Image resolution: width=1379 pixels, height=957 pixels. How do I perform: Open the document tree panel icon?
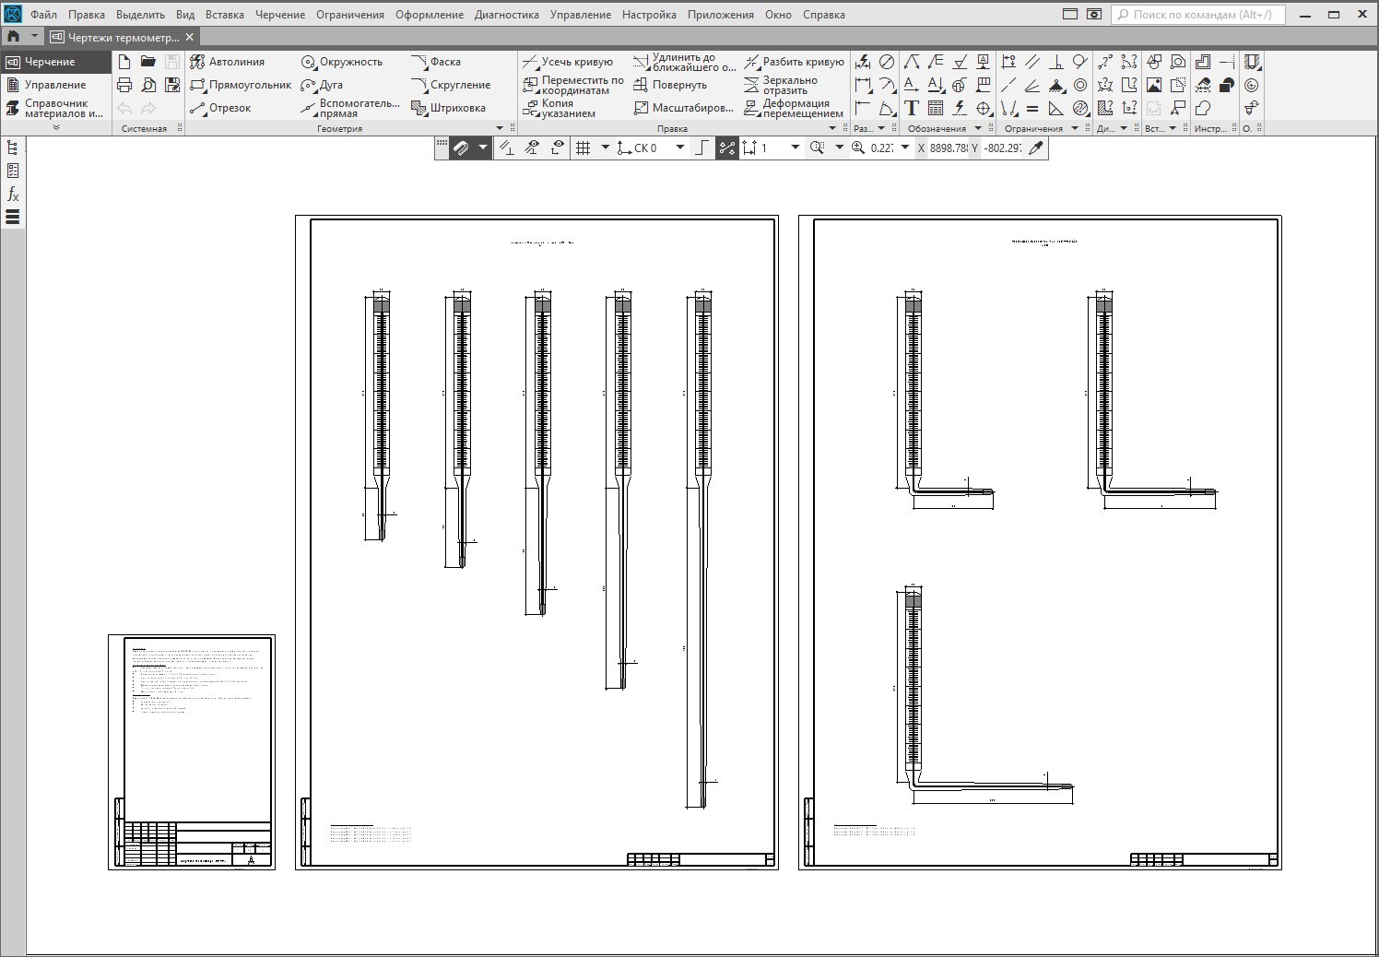13,148
